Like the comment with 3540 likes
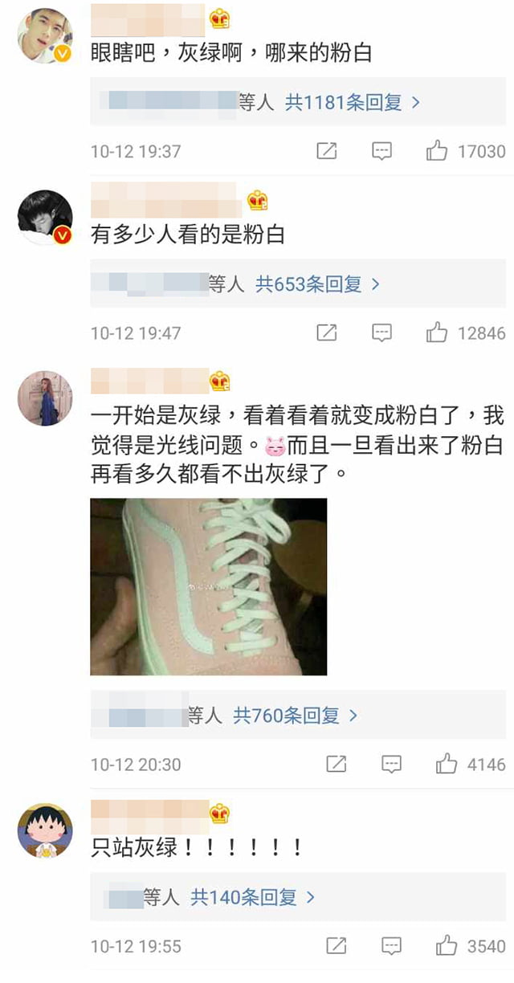 pos(447,946)
